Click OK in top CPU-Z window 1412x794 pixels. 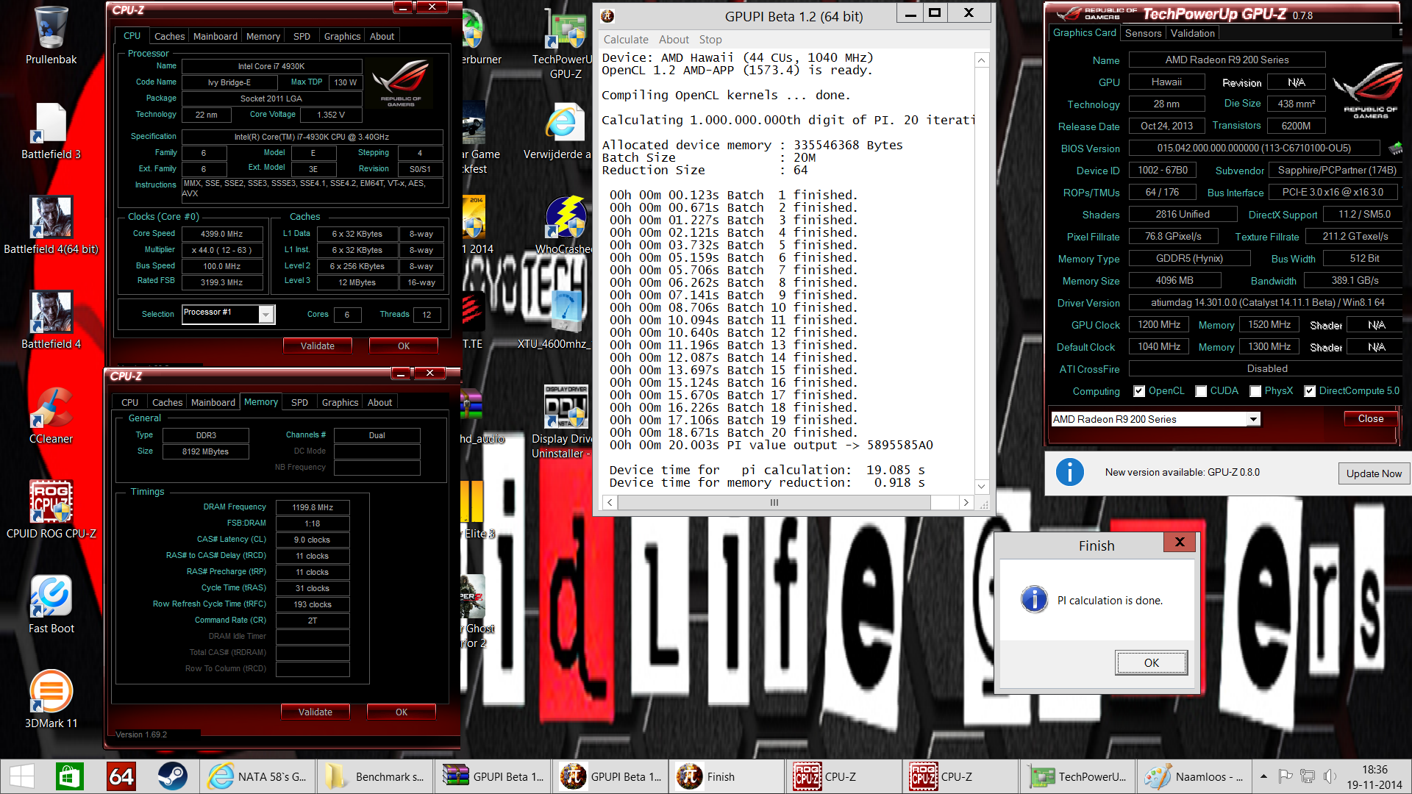point(404,346)
